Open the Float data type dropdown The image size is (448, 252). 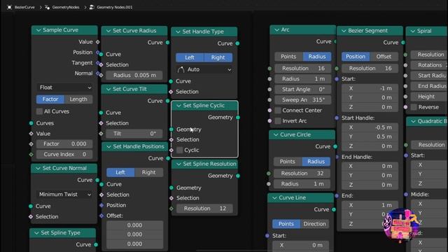tap(64, 87)
